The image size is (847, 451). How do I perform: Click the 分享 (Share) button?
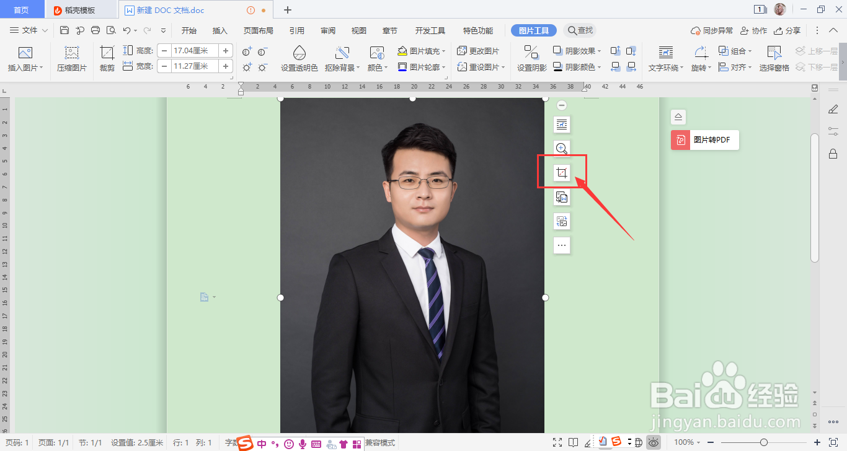pos(787,30)
